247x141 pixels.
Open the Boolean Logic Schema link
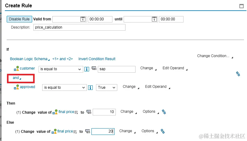pyautogui.click(x=29, y=59)
